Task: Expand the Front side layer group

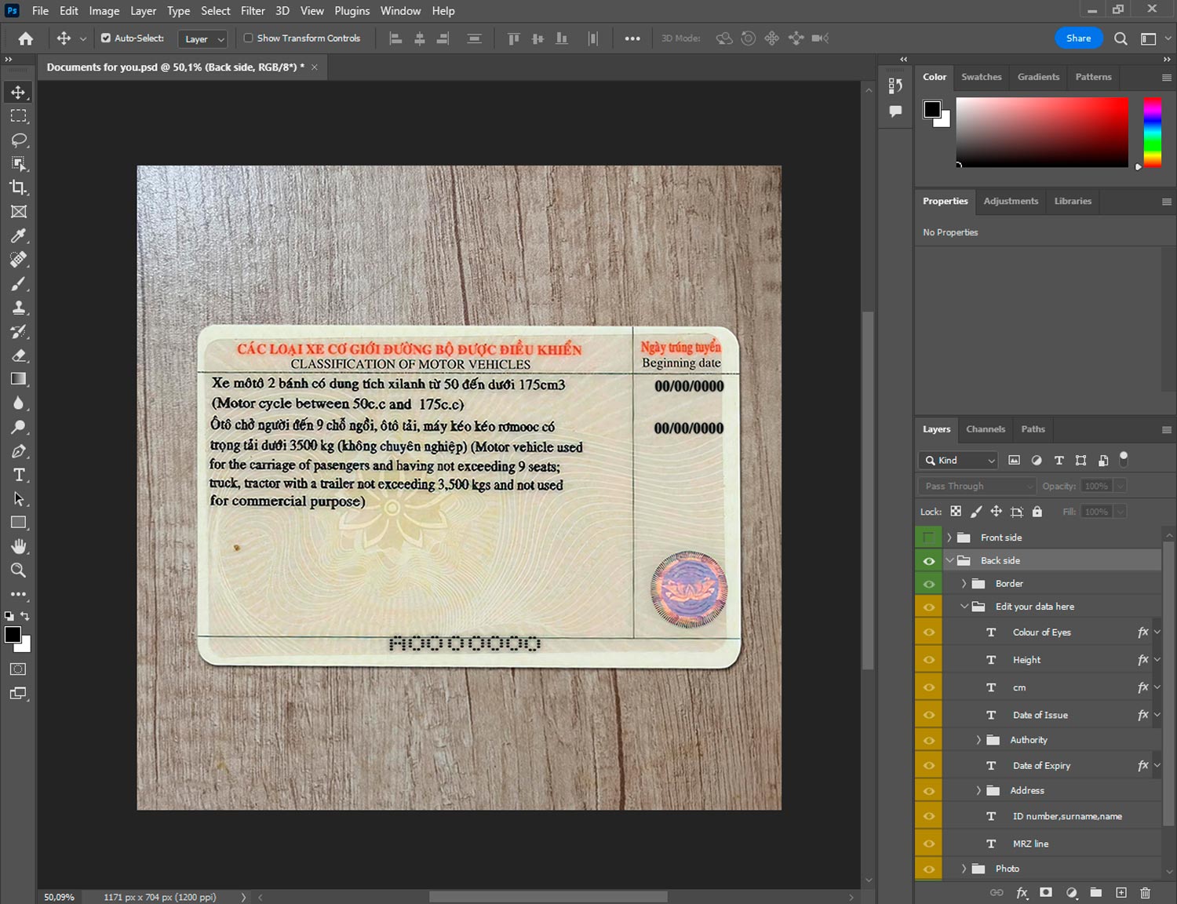Action: [x=949, y=538]
